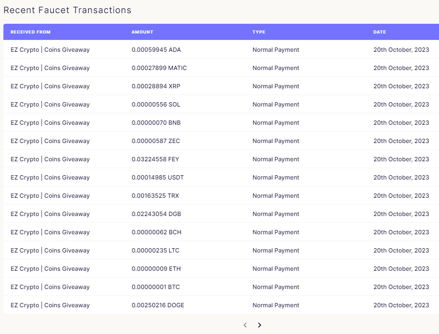Click the date in the MATIC row
Image resolution: width=439 pixels, height=334 pixels.
coord(401,68)
